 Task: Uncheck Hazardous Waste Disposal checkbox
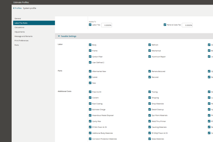pyautogui.click(x=90, y=115)
